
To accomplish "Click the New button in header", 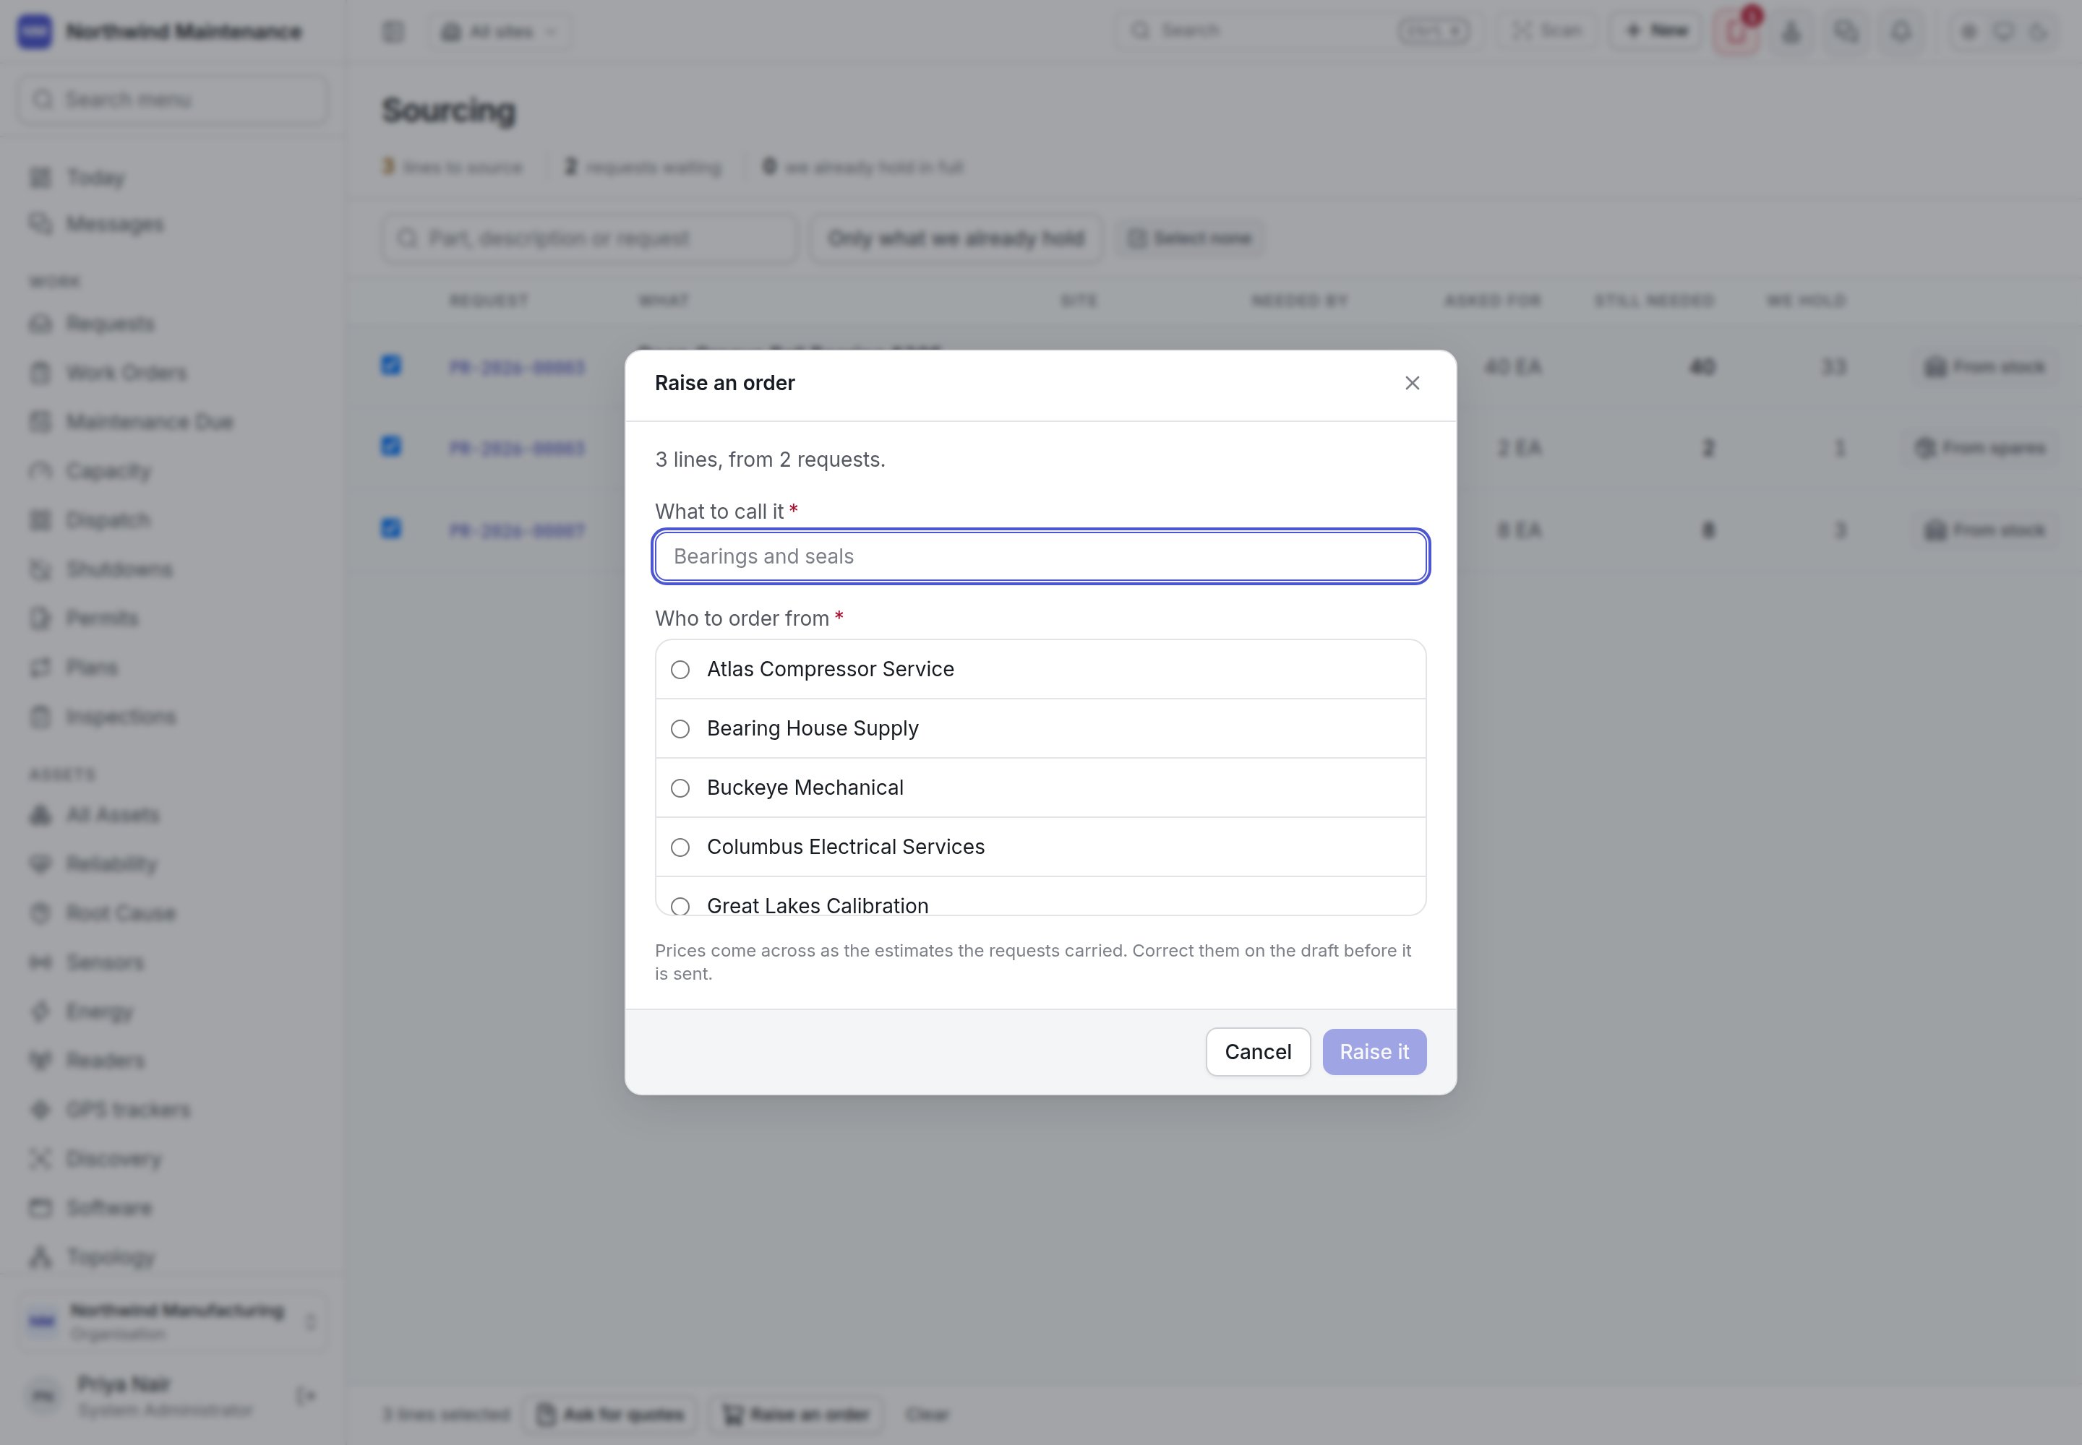I will pyautogui.click(x=1655, y=31).
